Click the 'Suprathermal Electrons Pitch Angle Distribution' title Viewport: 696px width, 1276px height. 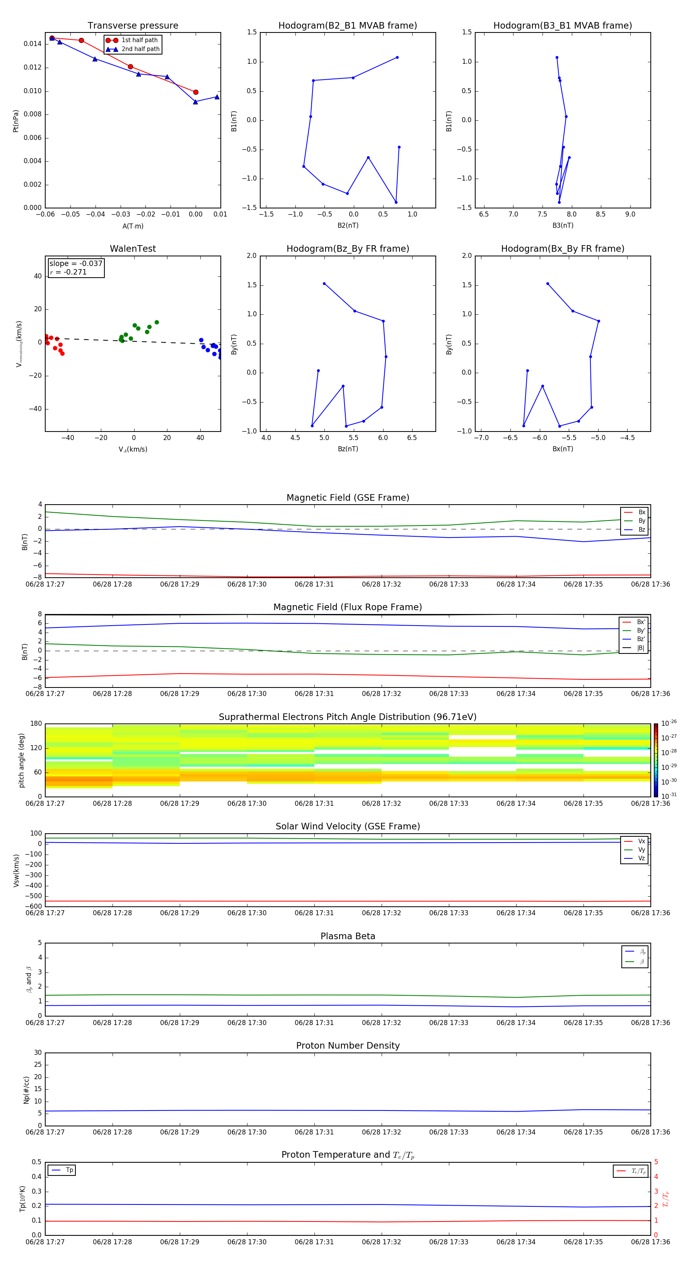click(x=347, y=717)
